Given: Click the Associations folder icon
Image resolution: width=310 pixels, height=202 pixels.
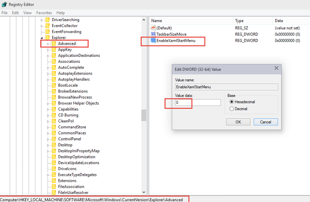Looking at the screenshot, I should click(x=54, y=62).
